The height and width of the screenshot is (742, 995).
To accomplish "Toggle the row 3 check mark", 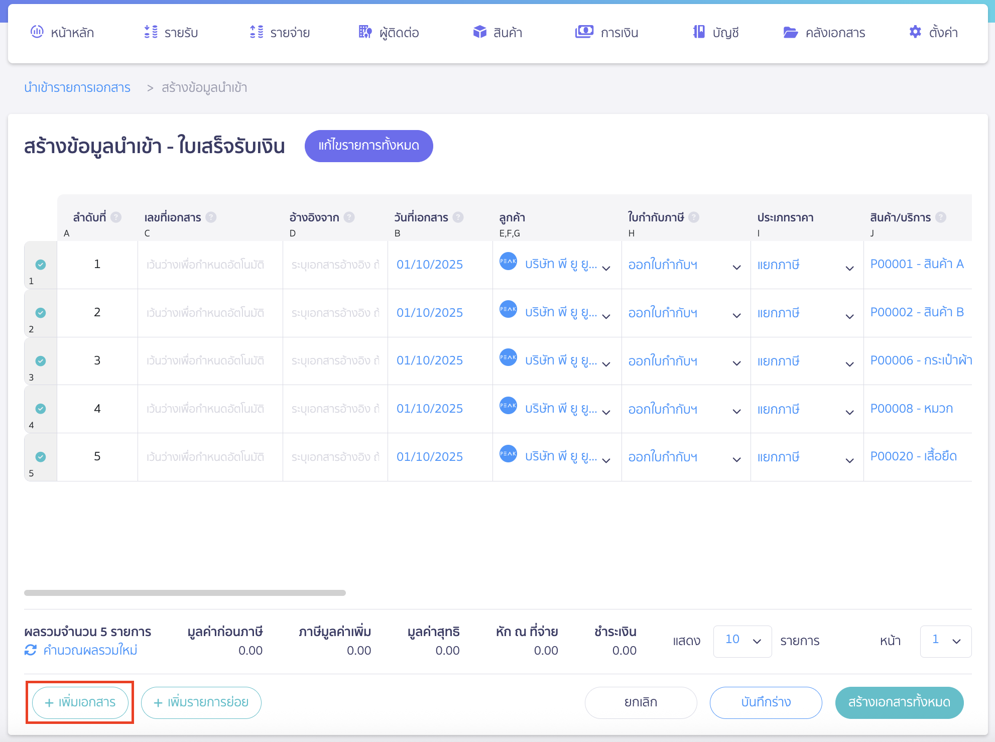I will [x=41, y=361].
